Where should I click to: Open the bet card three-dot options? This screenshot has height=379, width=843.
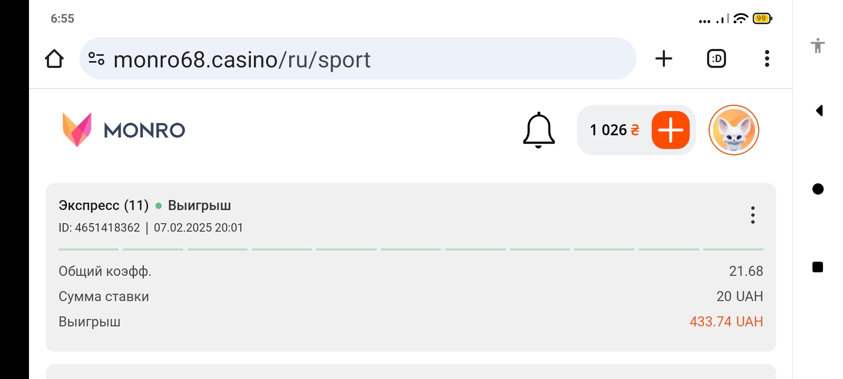click(752, 215)
